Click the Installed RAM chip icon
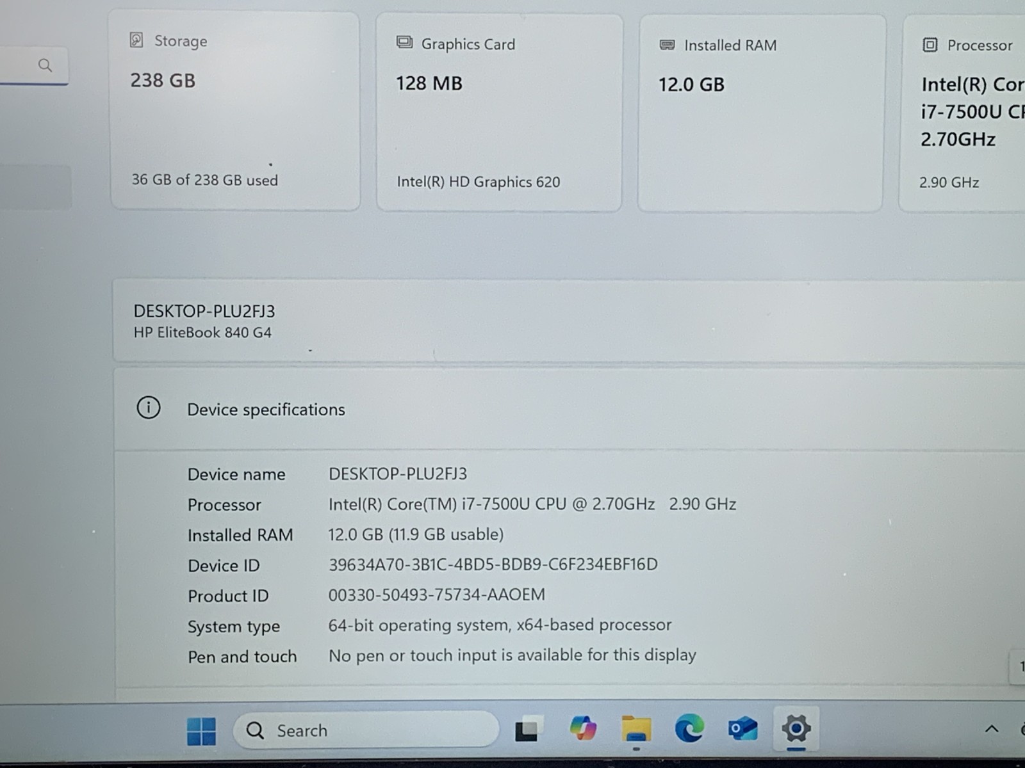Viewport: 1025px width, 768px height. [667, 45]
